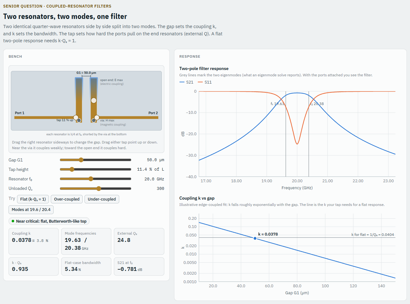Click the Tap height slider thumb

click(72, 169)
